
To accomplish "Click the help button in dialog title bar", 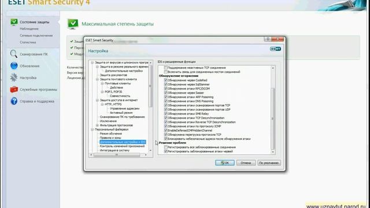I will [268, 39].
